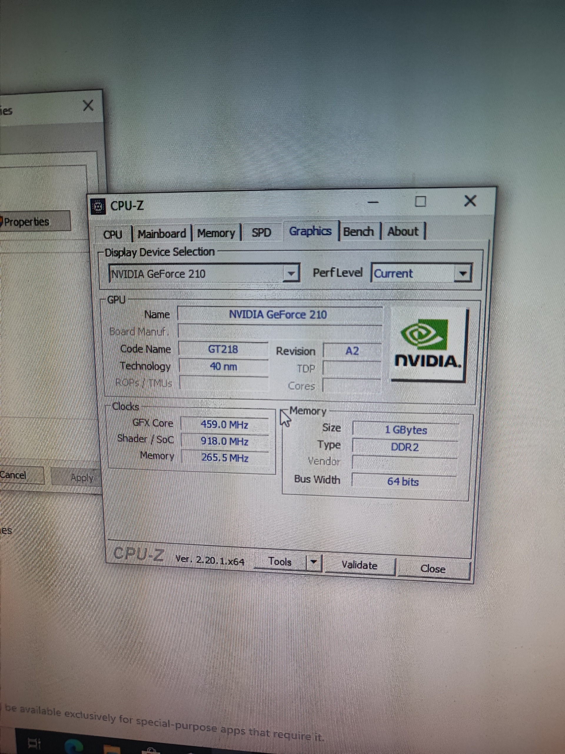
Task: Click the memory Size value 1 GBytes
Action: click(406, 430)
